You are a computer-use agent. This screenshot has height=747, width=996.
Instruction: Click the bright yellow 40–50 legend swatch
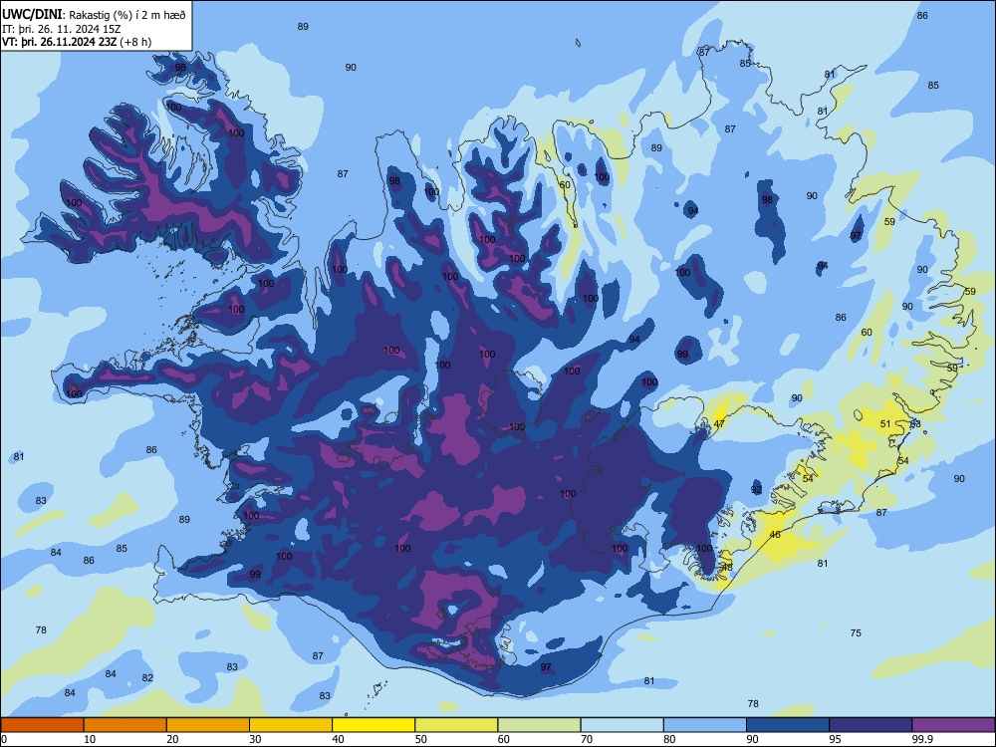tap(373, 725)
